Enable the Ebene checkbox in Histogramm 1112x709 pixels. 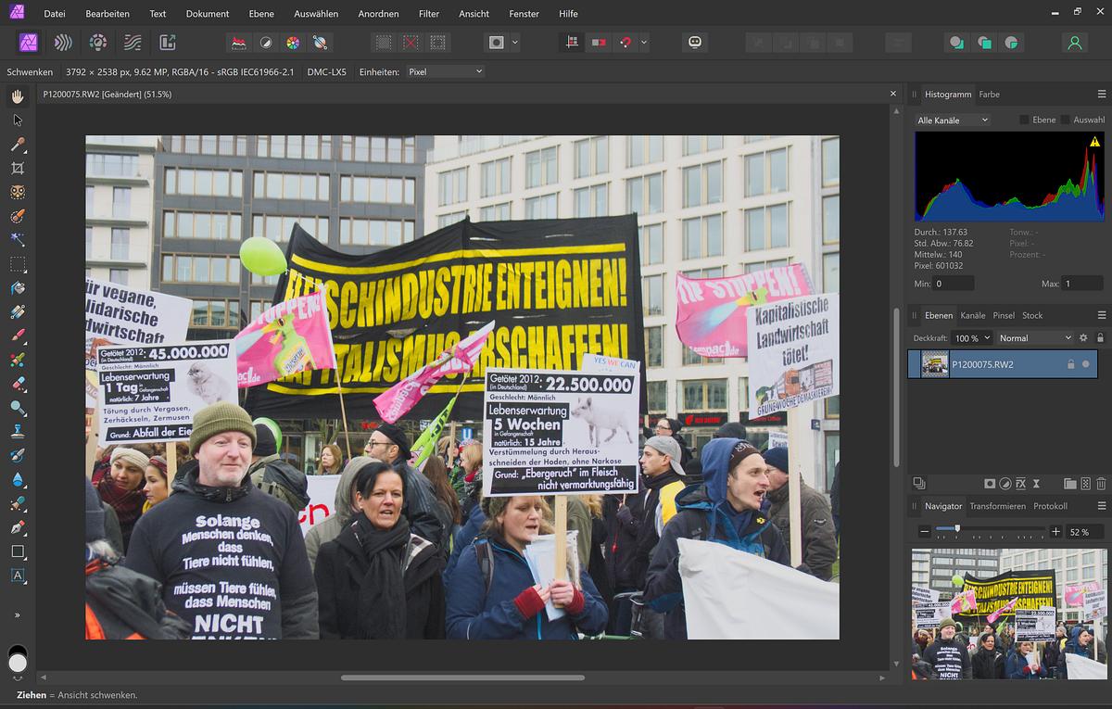pyautogui.click(x=1024, y=120)
